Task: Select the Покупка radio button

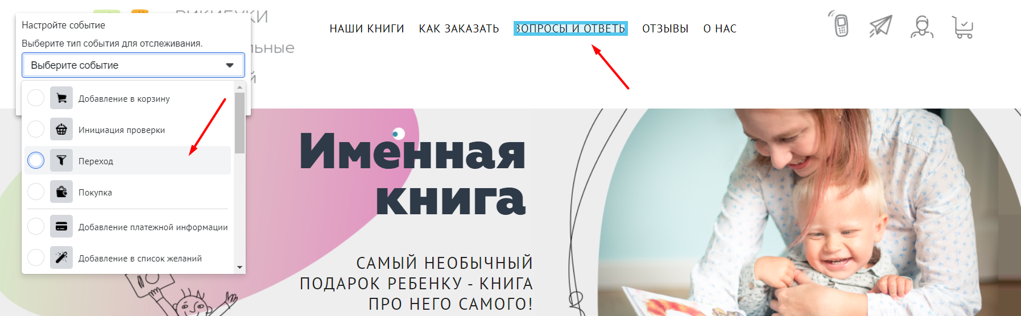Action: tap(36, 192)
